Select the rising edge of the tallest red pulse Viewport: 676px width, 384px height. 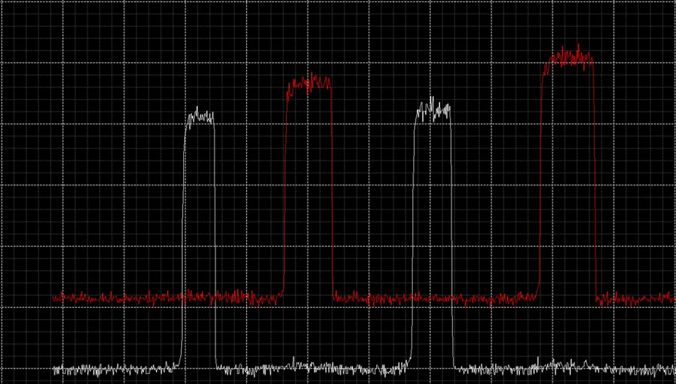tap(540, 181)
